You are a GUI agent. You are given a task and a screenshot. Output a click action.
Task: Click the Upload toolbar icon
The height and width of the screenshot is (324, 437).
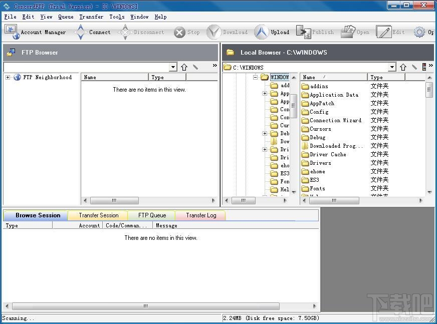[x=261, y=32]
